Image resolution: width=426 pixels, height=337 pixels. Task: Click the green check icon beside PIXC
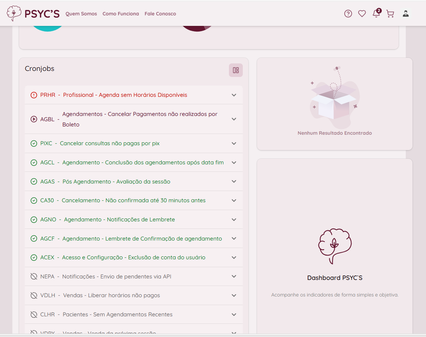pyautogui.click(x=34, y=143)
